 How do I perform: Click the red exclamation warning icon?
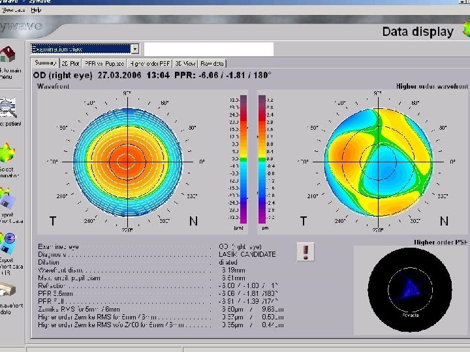304,251
